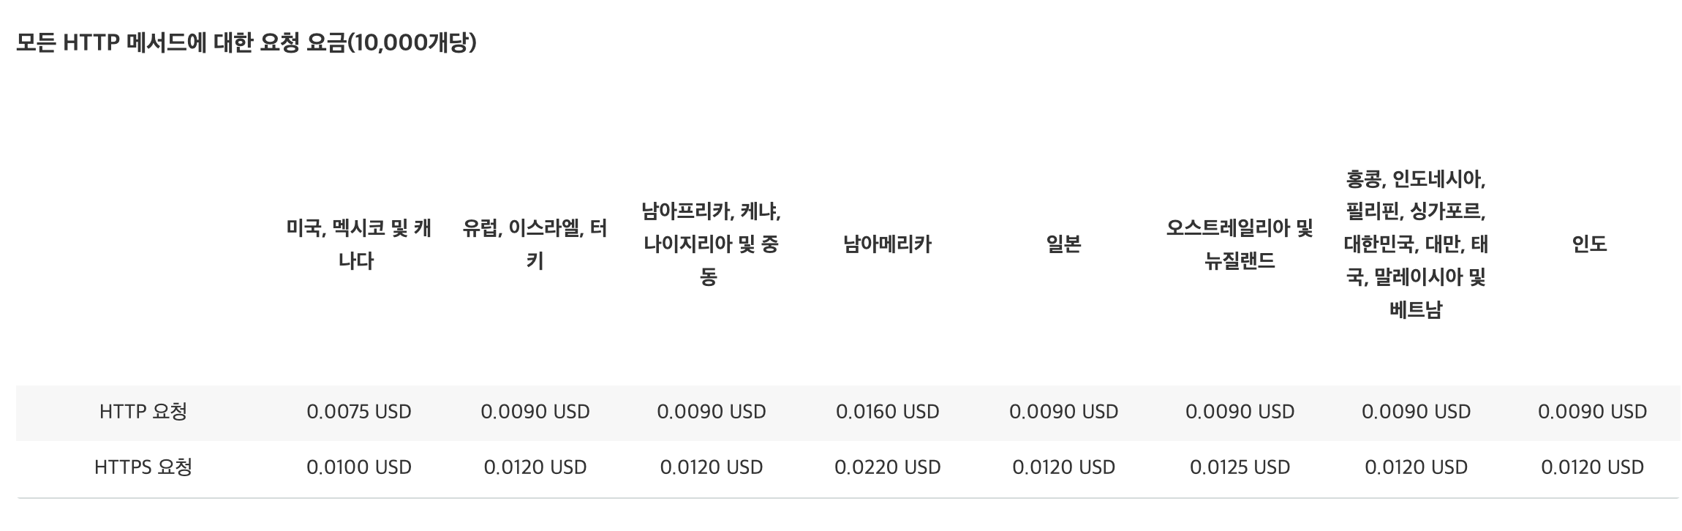Viewport: 1682px width, 531px height.
Task: Select the 오스트레일리아 및 뉴질랜드 header
Action: 1240,244
